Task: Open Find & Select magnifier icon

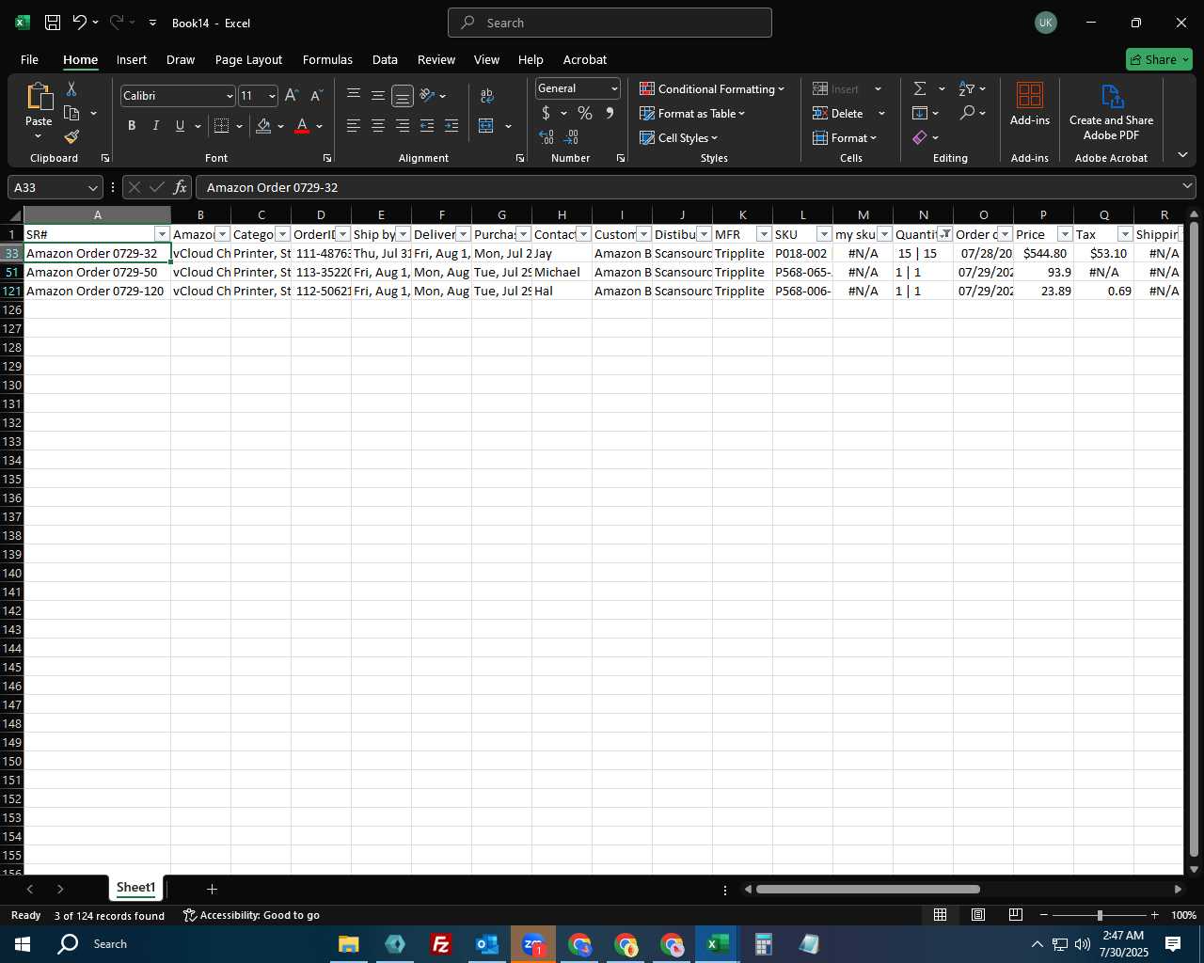Action: click(967, 113)
